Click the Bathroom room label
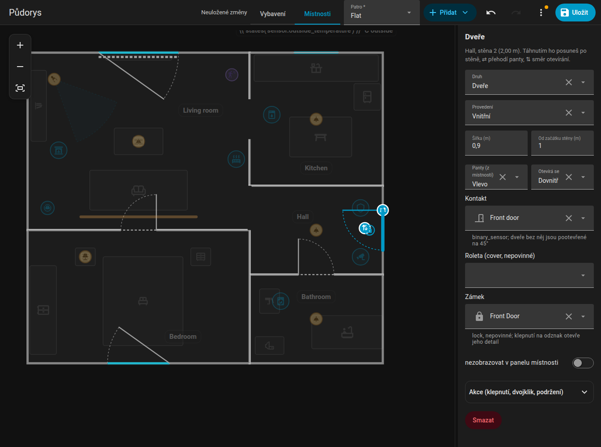601x447 pixels. click(x=316, y=297)
